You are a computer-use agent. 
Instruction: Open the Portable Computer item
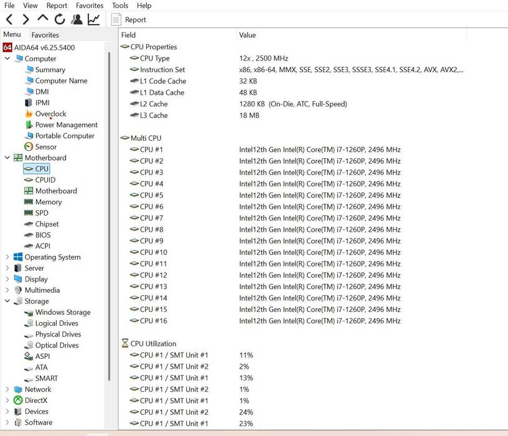click(65, 136)
